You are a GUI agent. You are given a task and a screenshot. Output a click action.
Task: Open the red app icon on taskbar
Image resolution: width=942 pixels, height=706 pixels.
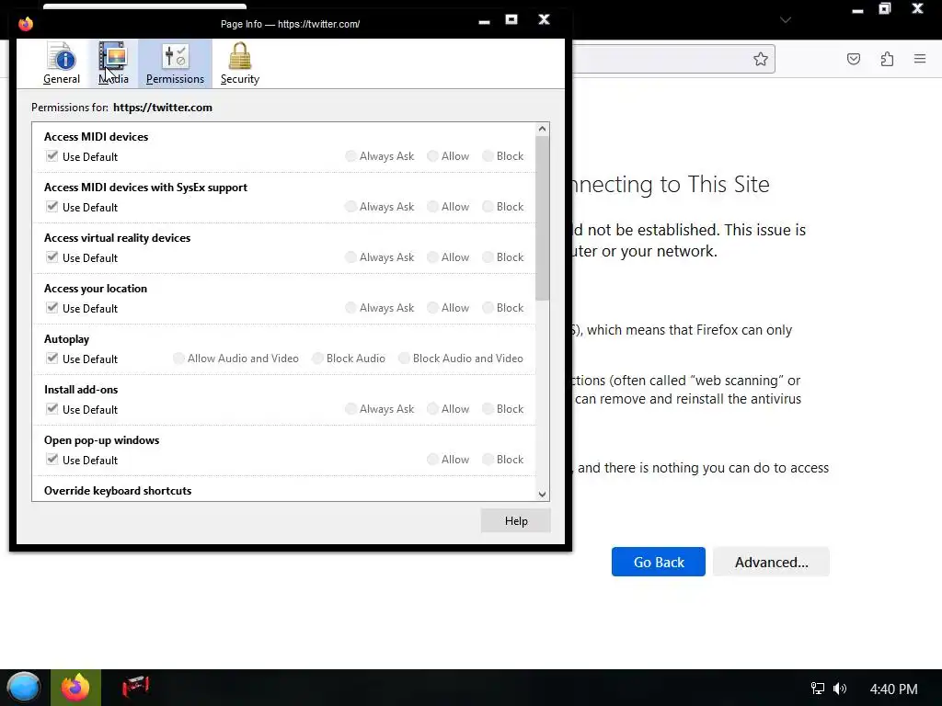click(x=136, y=686)
